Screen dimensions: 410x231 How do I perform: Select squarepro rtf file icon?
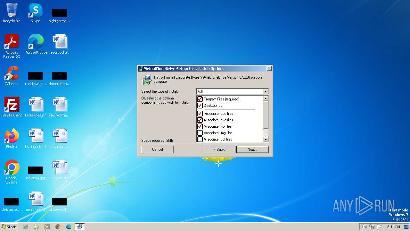(60, 139)
